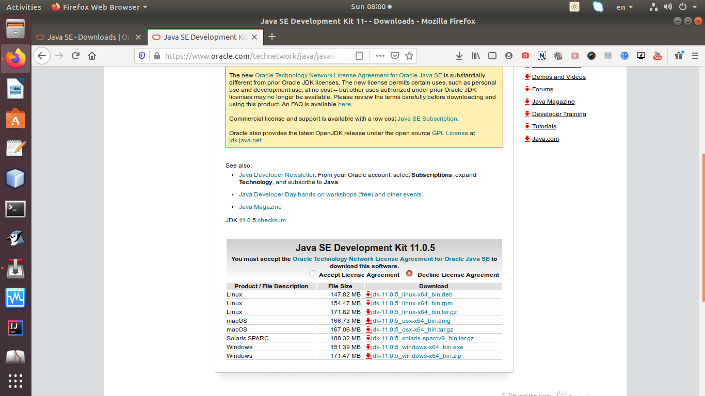Toggle reader view in address bar

(x=360, y=56)
